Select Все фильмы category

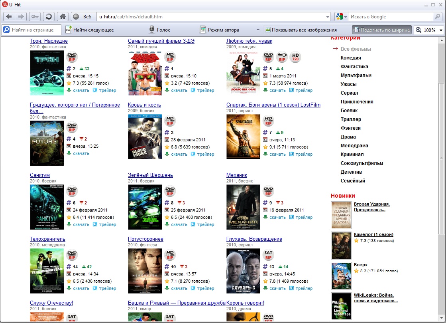point(356,49)
